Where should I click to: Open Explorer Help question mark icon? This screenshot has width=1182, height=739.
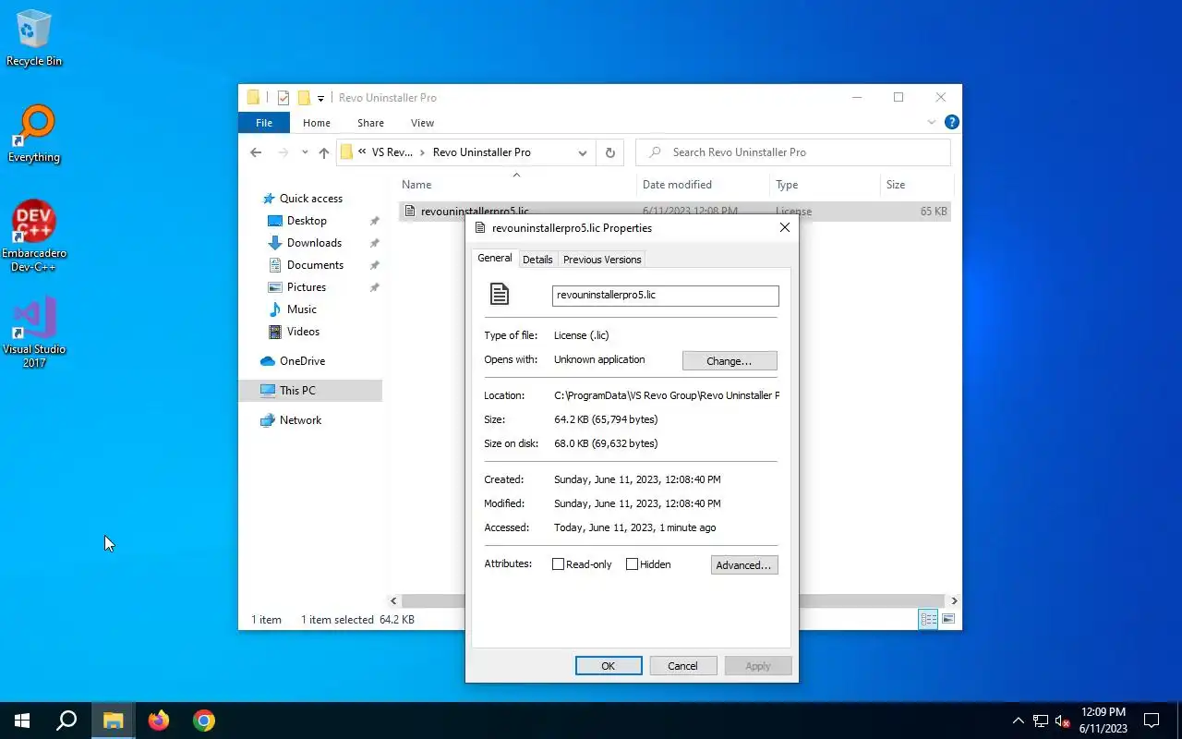point(952,122)
